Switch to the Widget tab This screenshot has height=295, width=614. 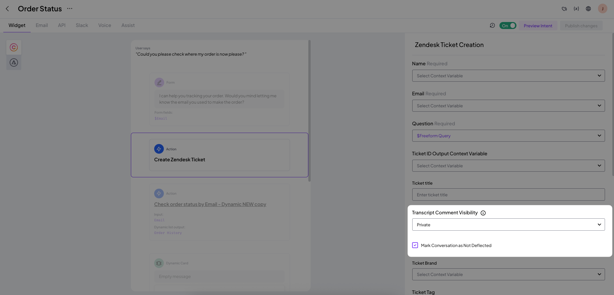pos(17,25)
